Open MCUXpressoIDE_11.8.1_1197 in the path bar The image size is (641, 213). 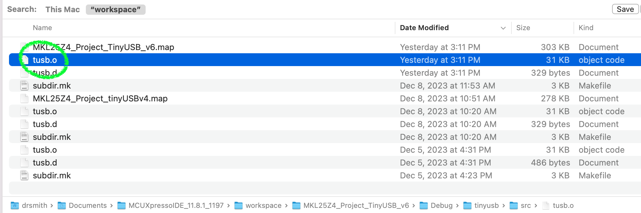[x=176, y=206]
